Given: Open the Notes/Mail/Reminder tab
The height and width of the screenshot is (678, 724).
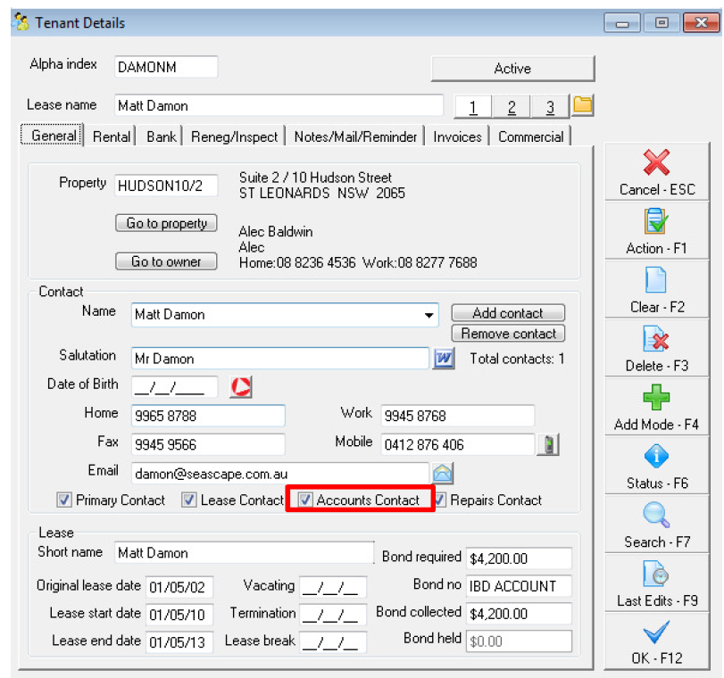Looking at the screenshot, I should point(355,136).
